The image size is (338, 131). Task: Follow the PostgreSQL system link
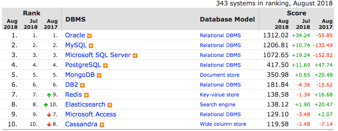[83, 65]
